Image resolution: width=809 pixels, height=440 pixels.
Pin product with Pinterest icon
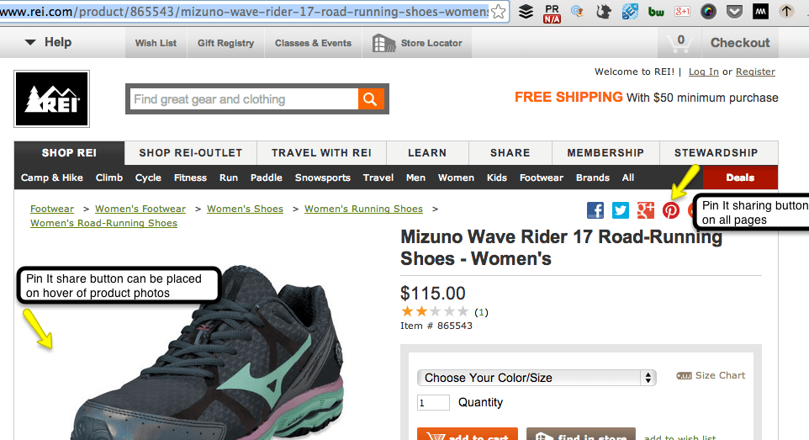(x=671, y=210)
